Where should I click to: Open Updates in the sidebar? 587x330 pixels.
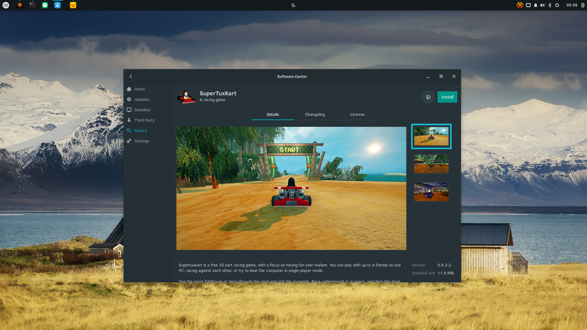pos(142,99)
